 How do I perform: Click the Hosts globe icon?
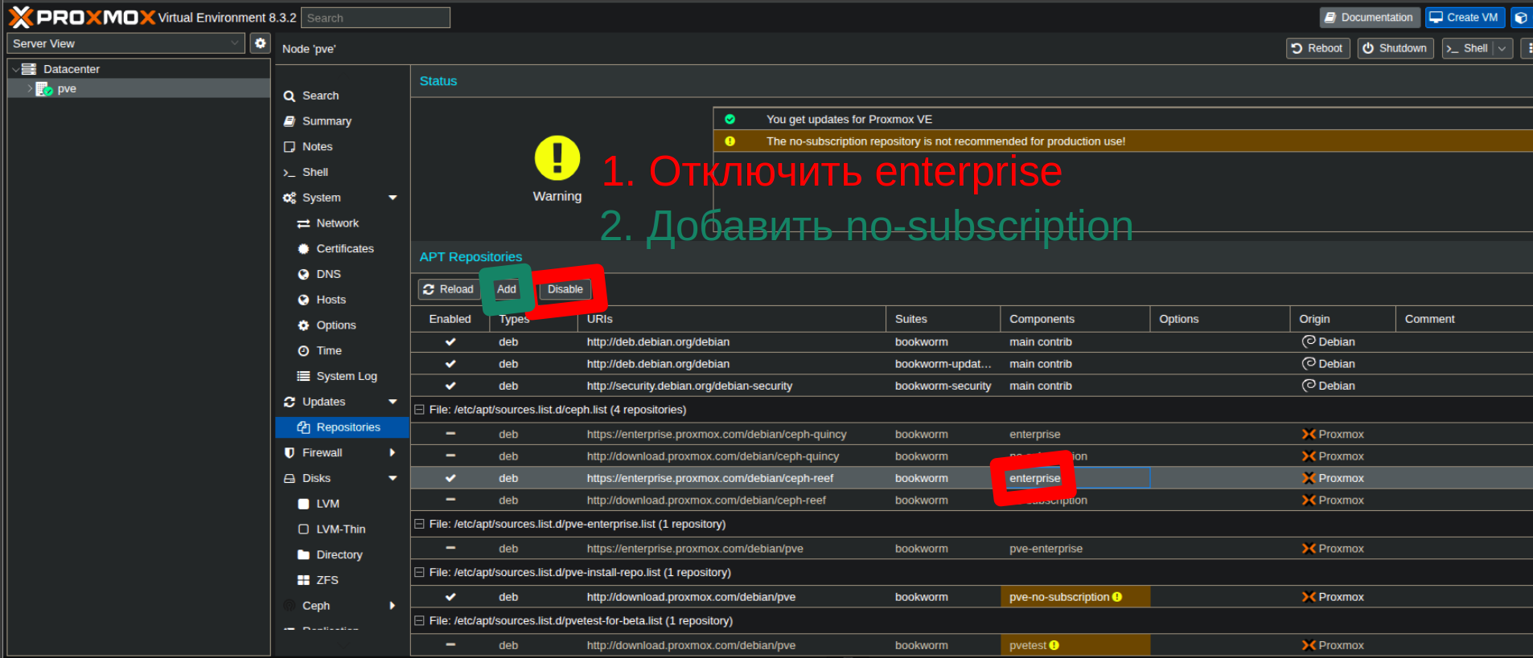(x=303, y=300)
